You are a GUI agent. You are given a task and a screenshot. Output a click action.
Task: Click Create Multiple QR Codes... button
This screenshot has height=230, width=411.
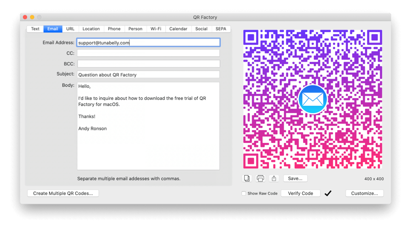(x=63, y=193)
